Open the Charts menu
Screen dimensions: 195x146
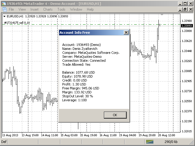click(48, 9)
